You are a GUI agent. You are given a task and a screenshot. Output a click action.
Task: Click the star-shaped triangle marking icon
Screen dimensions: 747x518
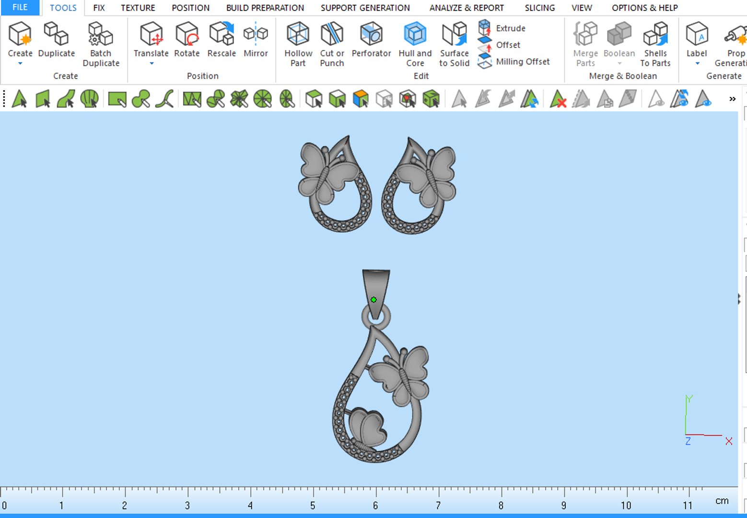pyautogui.click(x=239, y=99)
